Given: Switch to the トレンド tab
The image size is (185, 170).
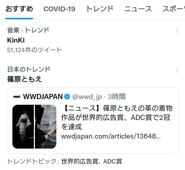Looking at the screenshot, I should [x=100, y=9].
